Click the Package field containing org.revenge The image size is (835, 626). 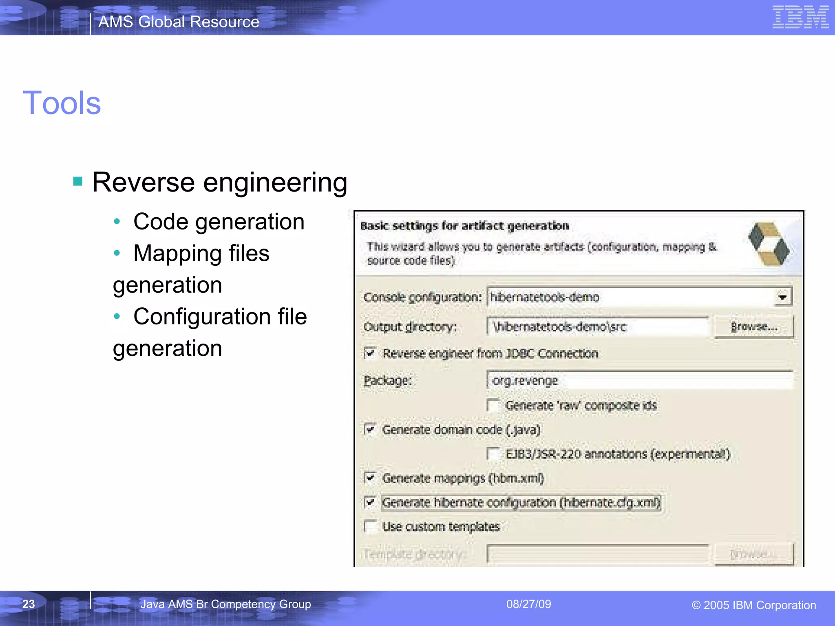point(640,380)
